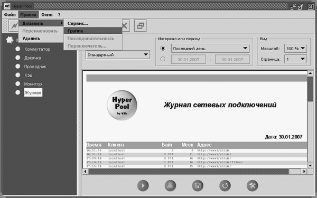This screenshot has width=317, height=198.
Task: Open the Страница number dropdown
Action: click(x=295, y=59)
